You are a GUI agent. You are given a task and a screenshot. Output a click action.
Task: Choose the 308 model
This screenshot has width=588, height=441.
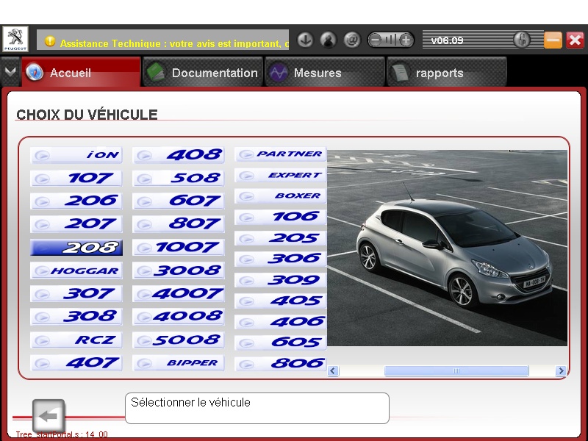click(x=76, y=317)
